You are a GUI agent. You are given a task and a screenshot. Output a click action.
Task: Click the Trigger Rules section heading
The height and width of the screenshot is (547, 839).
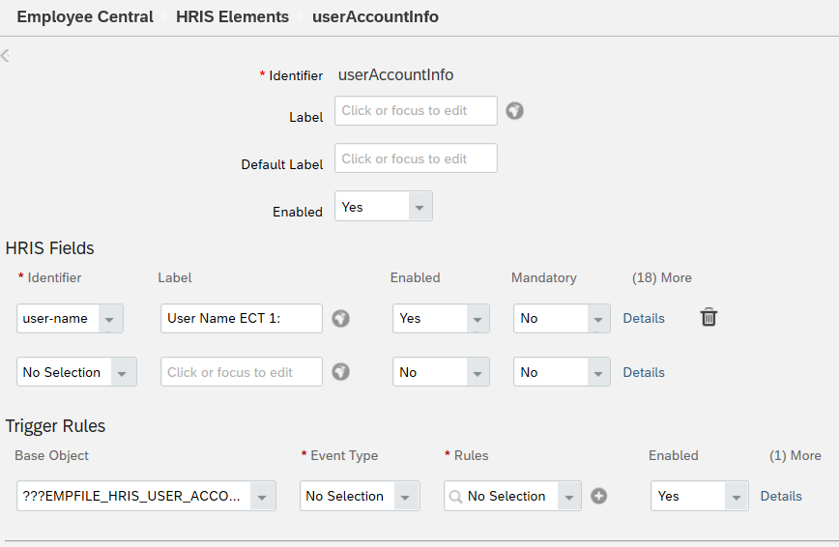click(x=56, y=426)
